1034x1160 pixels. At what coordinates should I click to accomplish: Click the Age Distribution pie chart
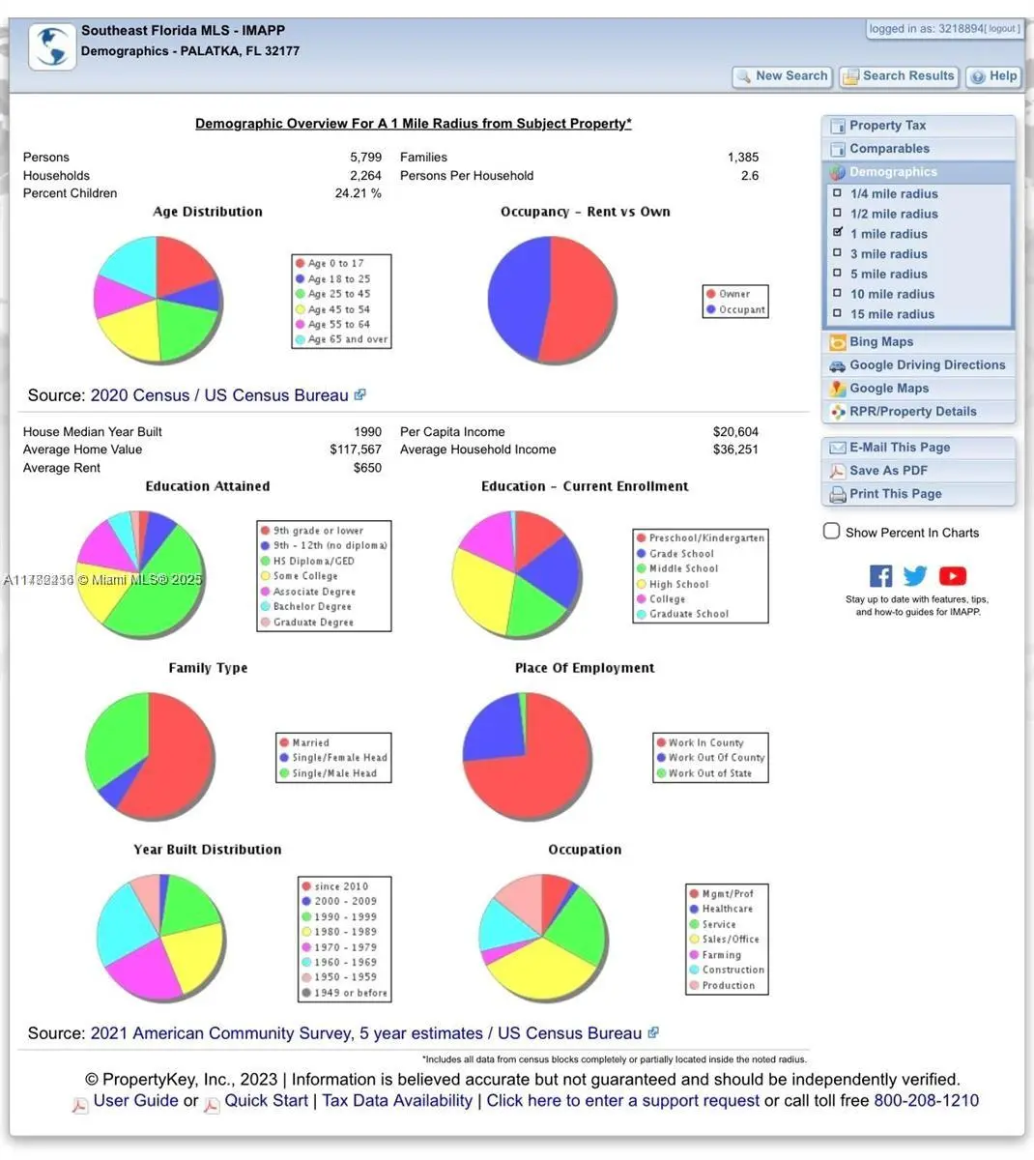(158, 300)
